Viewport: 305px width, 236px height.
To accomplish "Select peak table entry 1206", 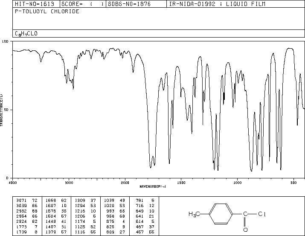I will click(x=80, y=216).
